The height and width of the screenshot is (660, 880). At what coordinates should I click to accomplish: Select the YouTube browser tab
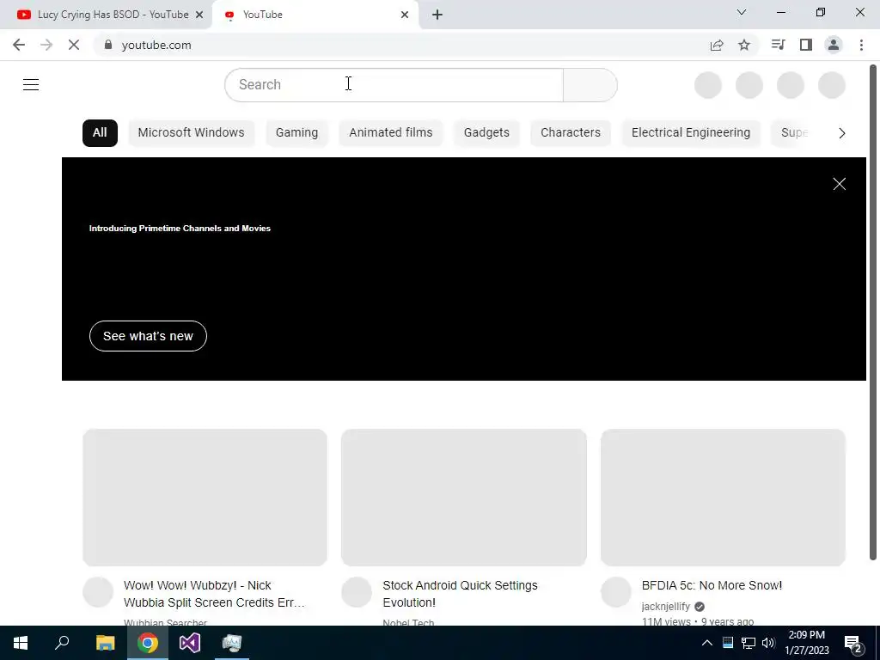click(x=315, y=15)
